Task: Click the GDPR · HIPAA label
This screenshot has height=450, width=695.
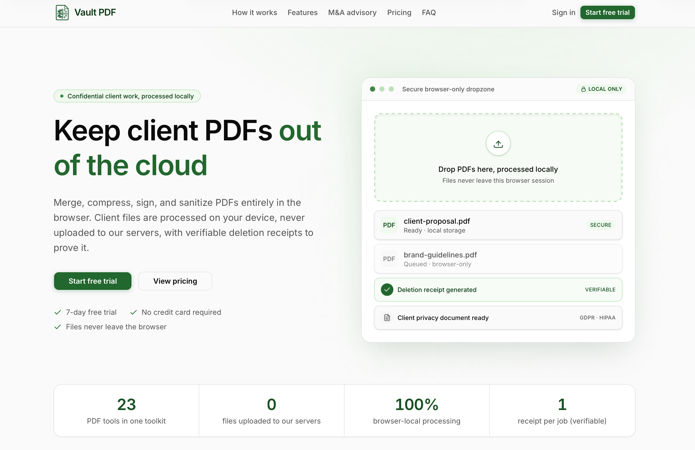Action: [598, 318]
